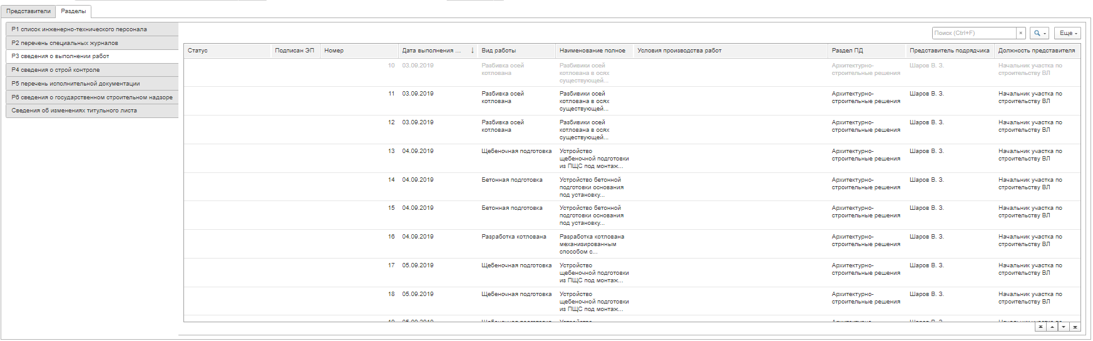Select row 16 Разработка котлована
The image size is (1093, 341).
(x=513, y=237)
